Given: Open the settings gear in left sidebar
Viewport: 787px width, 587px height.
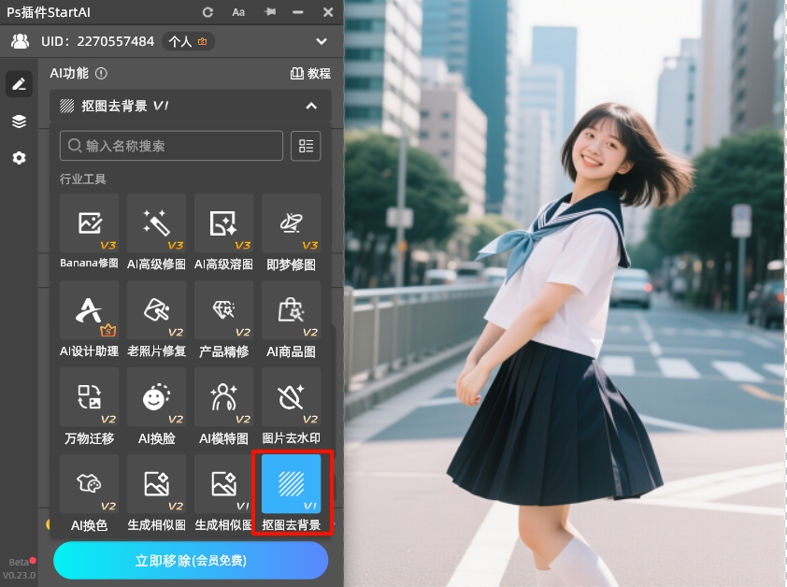Looking at the screenshot, I should tap(18, 158).
